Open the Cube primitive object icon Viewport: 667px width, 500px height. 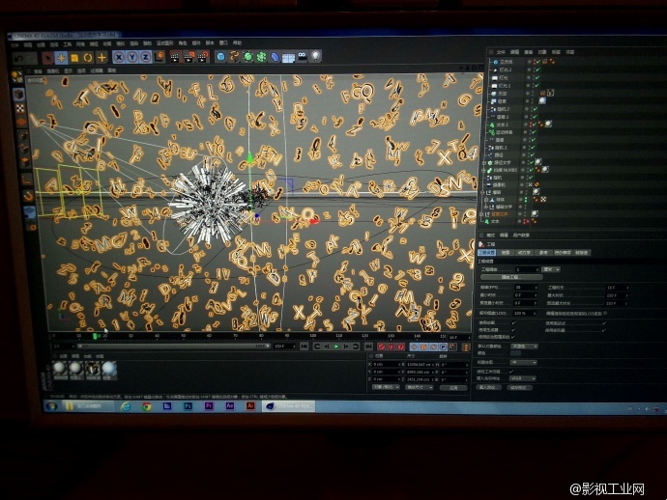click(x=220, y=57)
